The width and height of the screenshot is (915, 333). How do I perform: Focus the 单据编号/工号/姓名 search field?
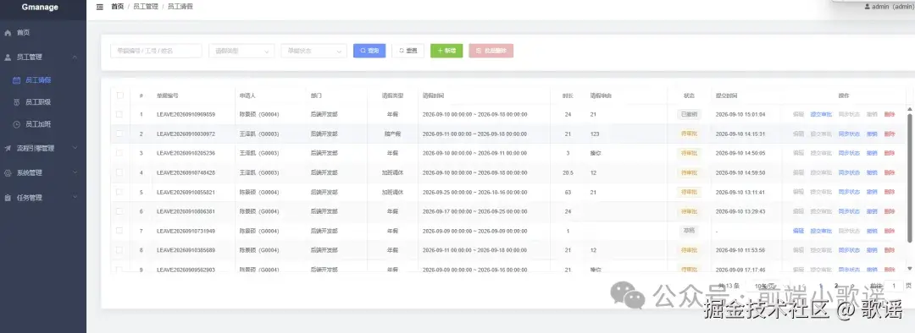coord(156,51)
